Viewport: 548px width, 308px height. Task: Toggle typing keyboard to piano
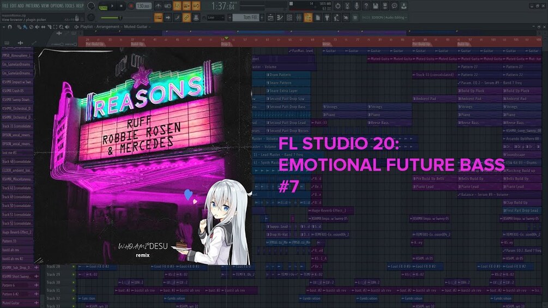[158, 17]
